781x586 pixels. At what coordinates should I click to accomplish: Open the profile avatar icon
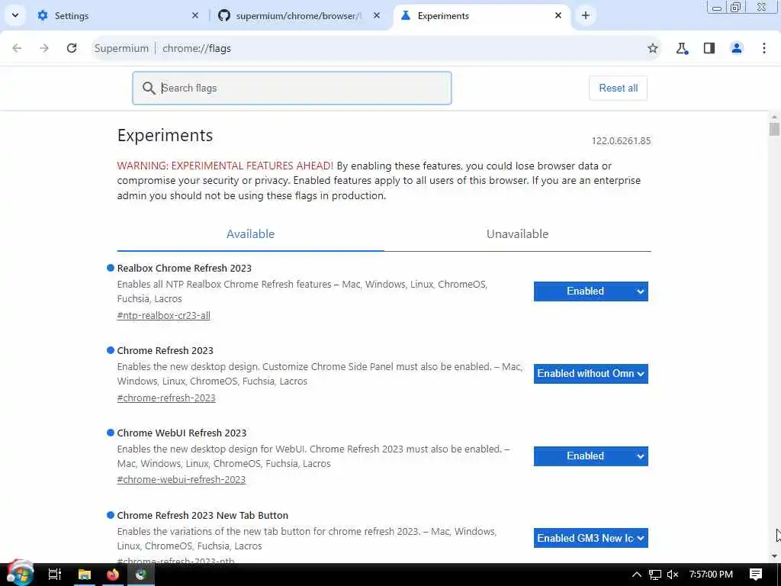click(x=737, y=48)
